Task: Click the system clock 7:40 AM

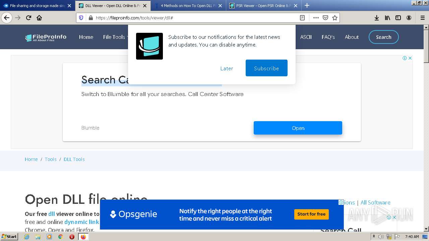Action: [412, 237]
